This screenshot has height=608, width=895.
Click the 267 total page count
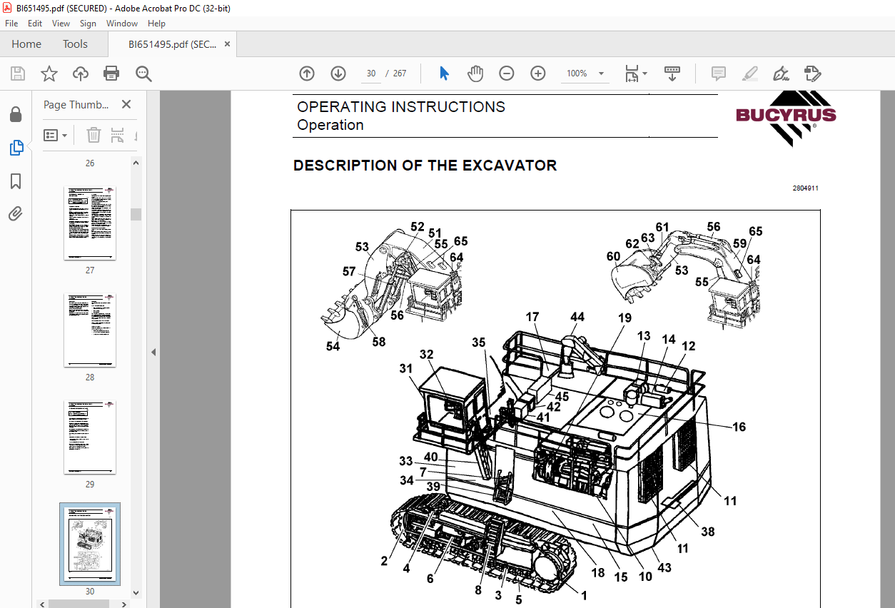400,74
